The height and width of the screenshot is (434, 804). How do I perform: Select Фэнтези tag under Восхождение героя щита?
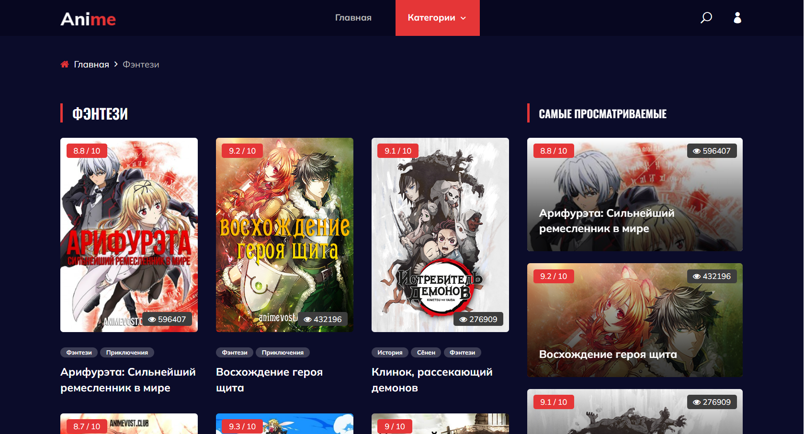point(235,353)
